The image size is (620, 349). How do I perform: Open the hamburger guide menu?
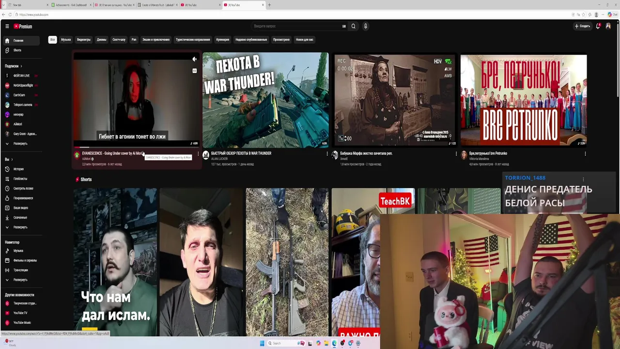7,26
